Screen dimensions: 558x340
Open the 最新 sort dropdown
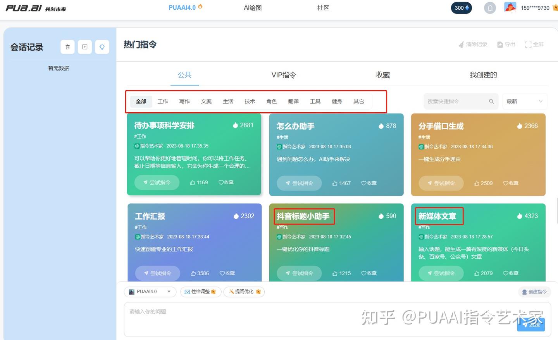524,101
